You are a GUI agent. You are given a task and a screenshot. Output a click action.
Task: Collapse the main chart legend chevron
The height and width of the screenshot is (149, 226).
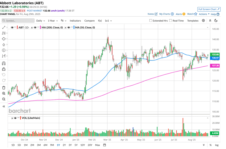coord(207,27)
